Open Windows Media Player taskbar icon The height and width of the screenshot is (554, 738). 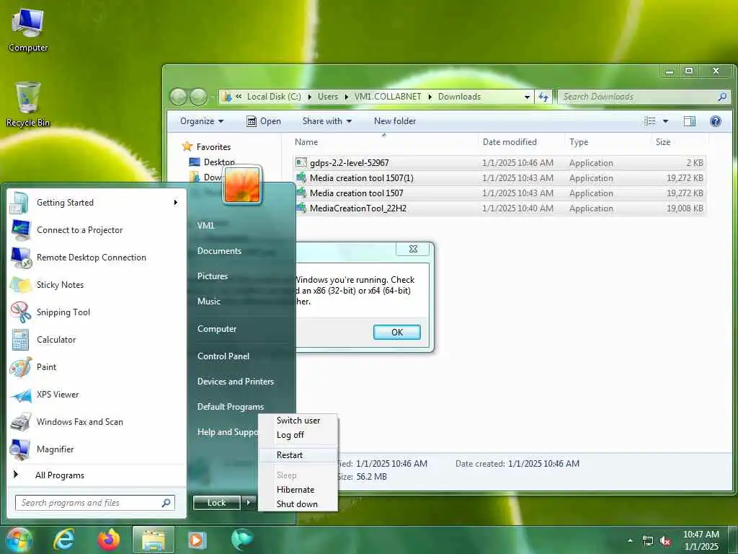pos(196,540)
